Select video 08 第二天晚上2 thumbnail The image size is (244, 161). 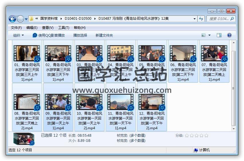click(x=27, y=102)
